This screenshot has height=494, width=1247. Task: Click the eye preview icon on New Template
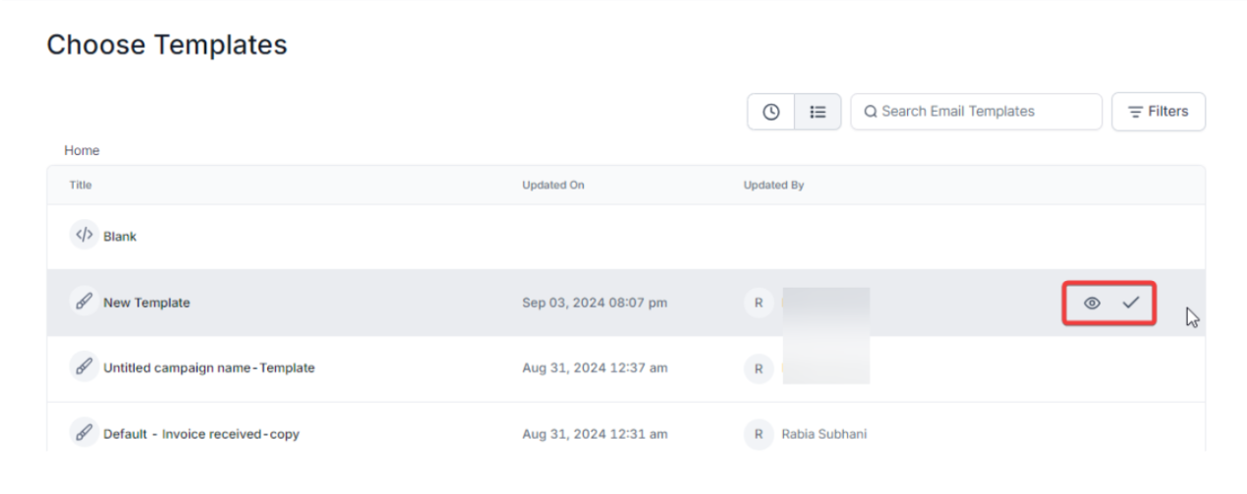click(x=1092, y=303)
